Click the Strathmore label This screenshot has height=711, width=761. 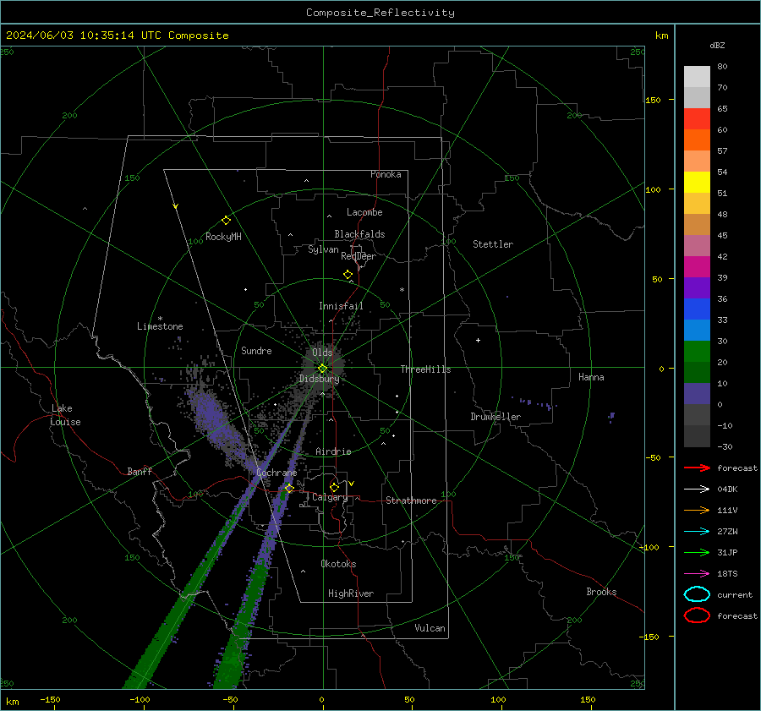pyautogui.click(x=411, y=500)
